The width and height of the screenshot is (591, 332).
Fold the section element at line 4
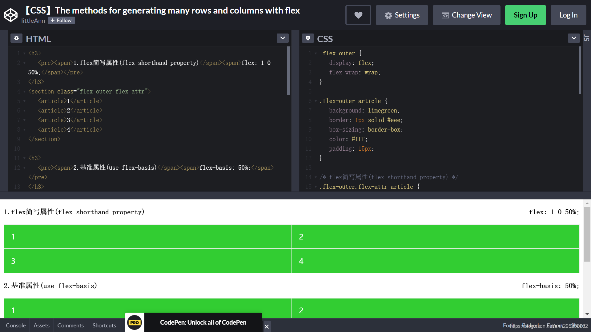point(24,92)
